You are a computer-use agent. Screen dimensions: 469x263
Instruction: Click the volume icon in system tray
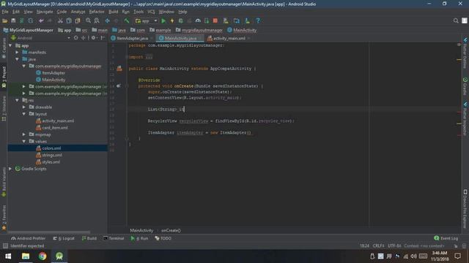(413, 256)
